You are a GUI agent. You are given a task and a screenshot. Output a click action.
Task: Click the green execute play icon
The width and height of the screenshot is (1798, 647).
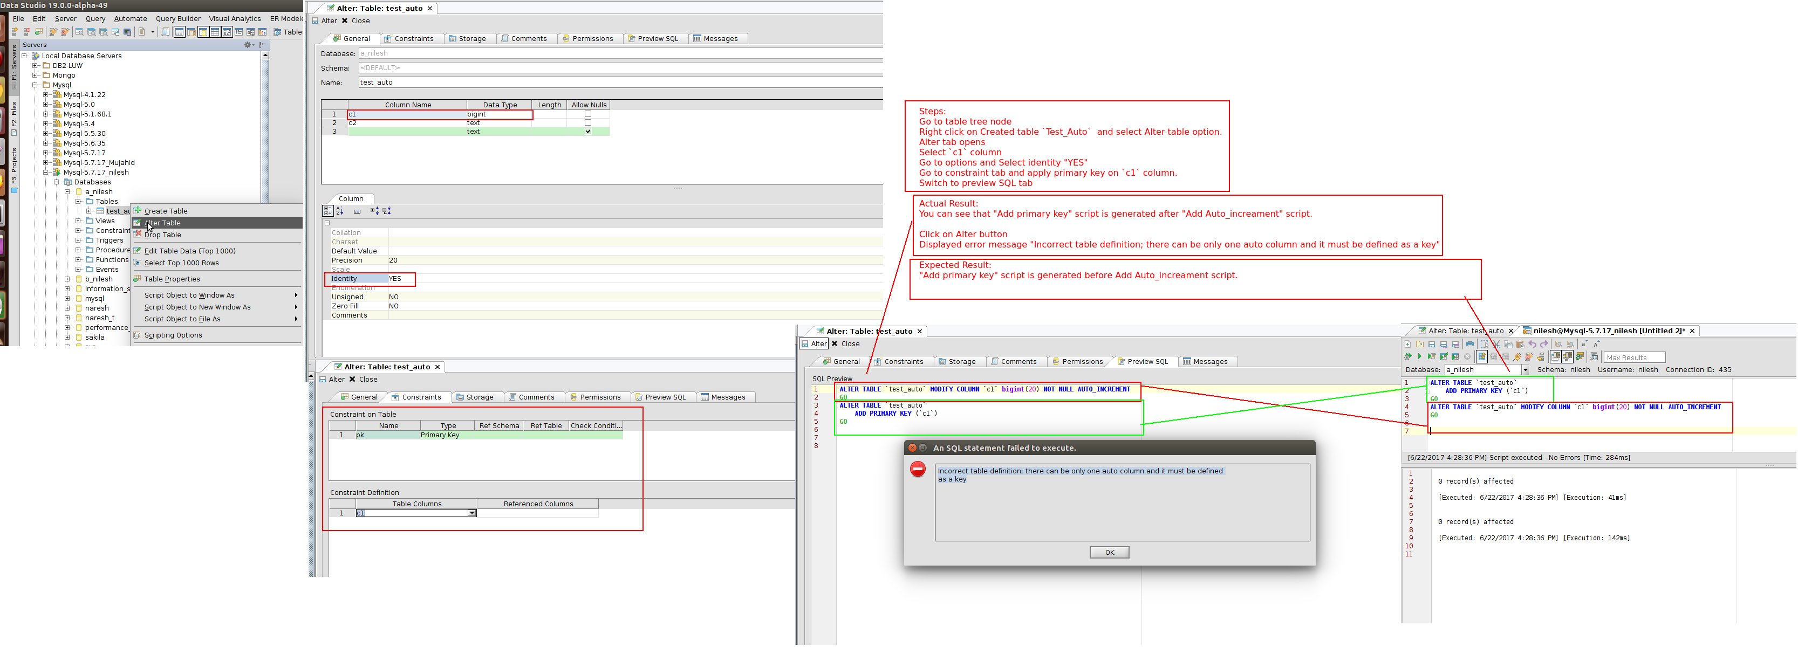tap(1420, 356)
